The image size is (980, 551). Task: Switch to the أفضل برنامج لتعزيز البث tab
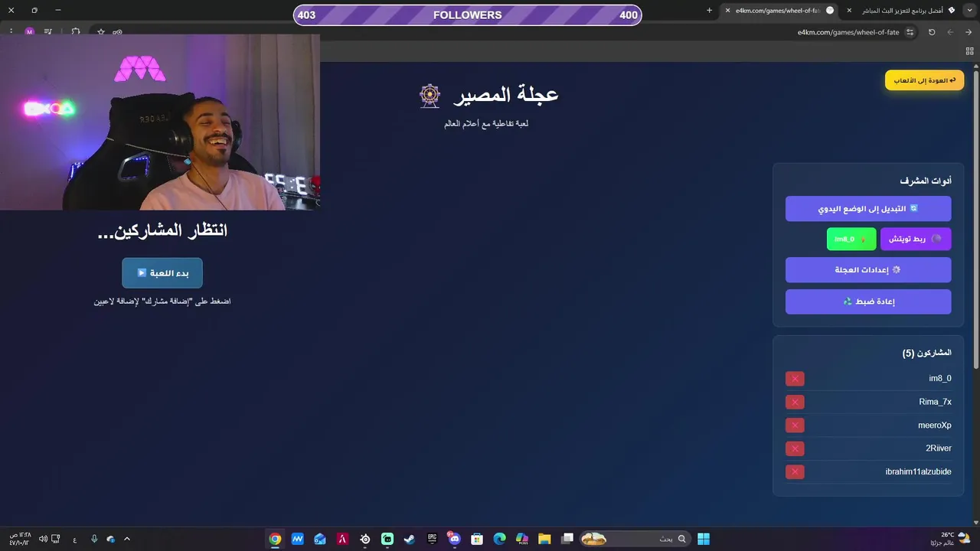tap(903, 11)
